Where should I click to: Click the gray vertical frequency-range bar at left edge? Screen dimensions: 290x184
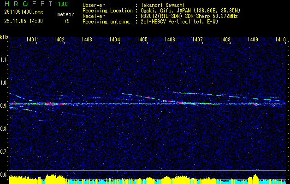point(9,106)
